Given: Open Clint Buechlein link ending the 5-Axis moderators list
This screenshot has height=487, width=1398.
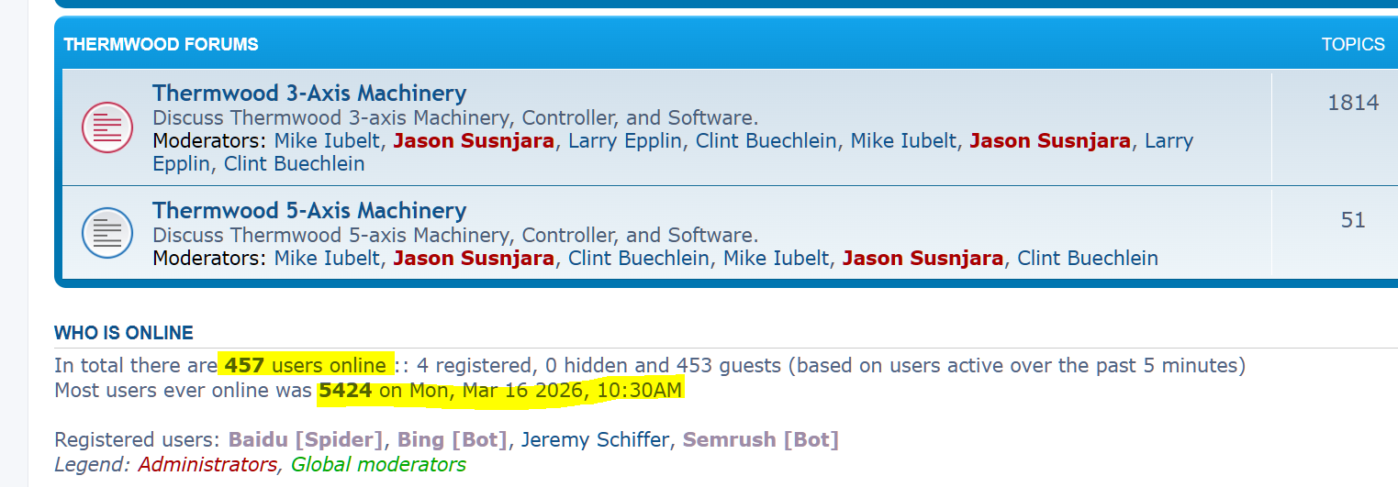Looking at the screenshot, I should pyautogui.click(x=1088, y=258).
